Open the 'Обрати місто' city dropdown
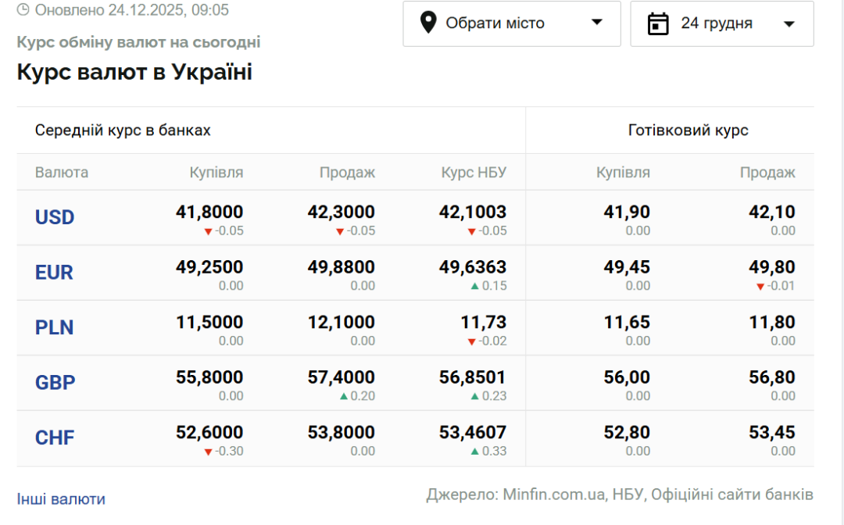Viewport: 844px width, 525px height. coord(511,23)
